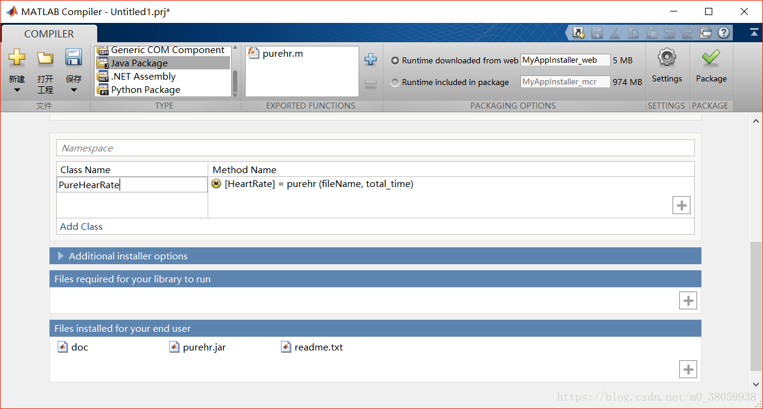
Task: Click the redo arrow icon
Action: point(688,33)
